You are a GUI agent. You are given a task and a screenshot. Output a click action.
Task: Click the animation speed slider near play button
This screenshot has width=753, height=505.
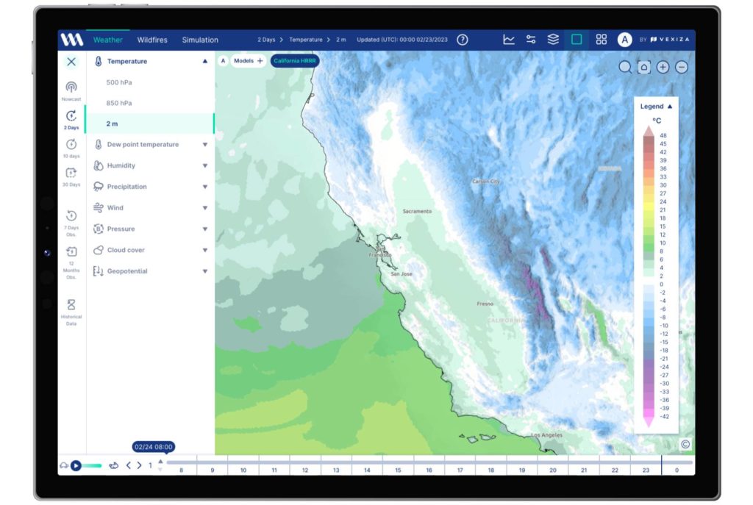91,465
